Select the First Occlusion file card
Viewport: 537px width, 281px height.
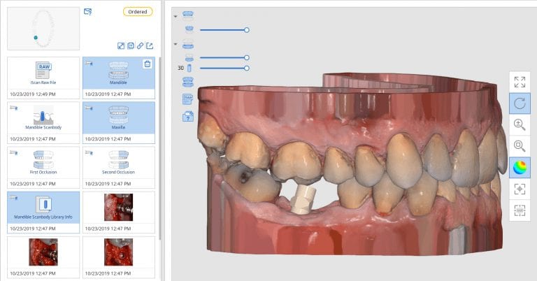(x=43, y=167)
